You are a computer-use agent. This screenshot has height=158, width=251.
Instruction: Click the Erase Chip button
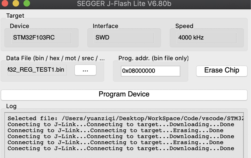click(x=222, y=71)
